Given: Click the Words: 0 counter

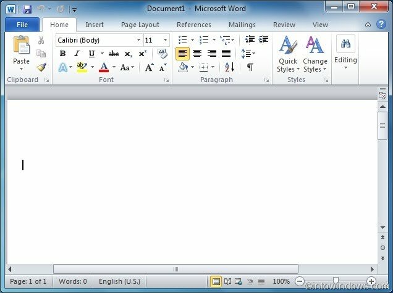Looking at the screenshot, I should 73,281.
